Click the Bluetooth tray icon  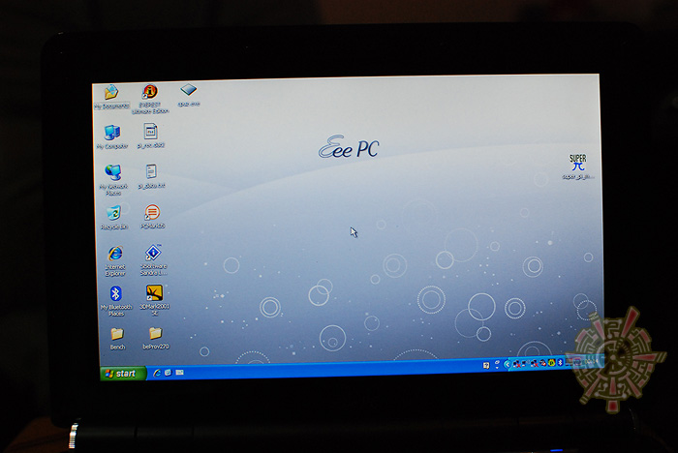561,363
